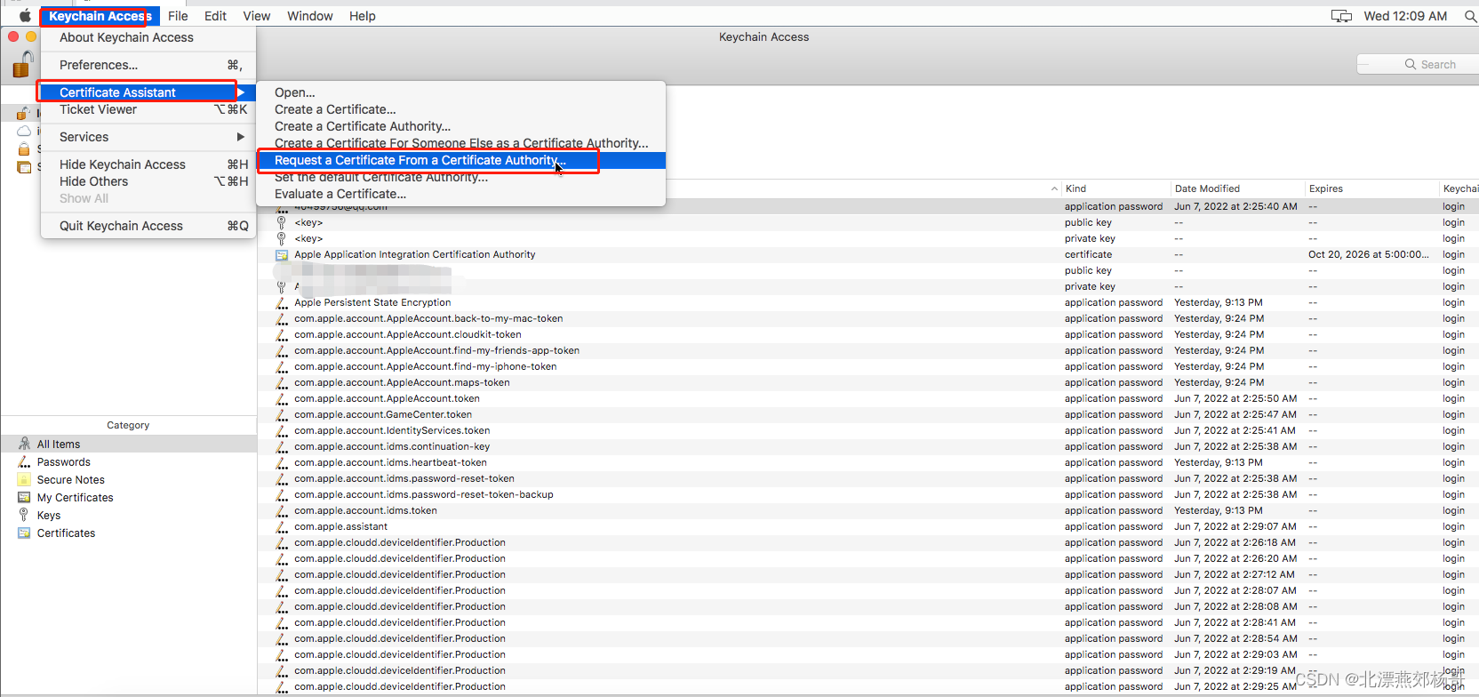Screen dimensions: 1479x697
Task: Click the Oct 20, 2026 expiry cell
Action: pos(1369,254)
